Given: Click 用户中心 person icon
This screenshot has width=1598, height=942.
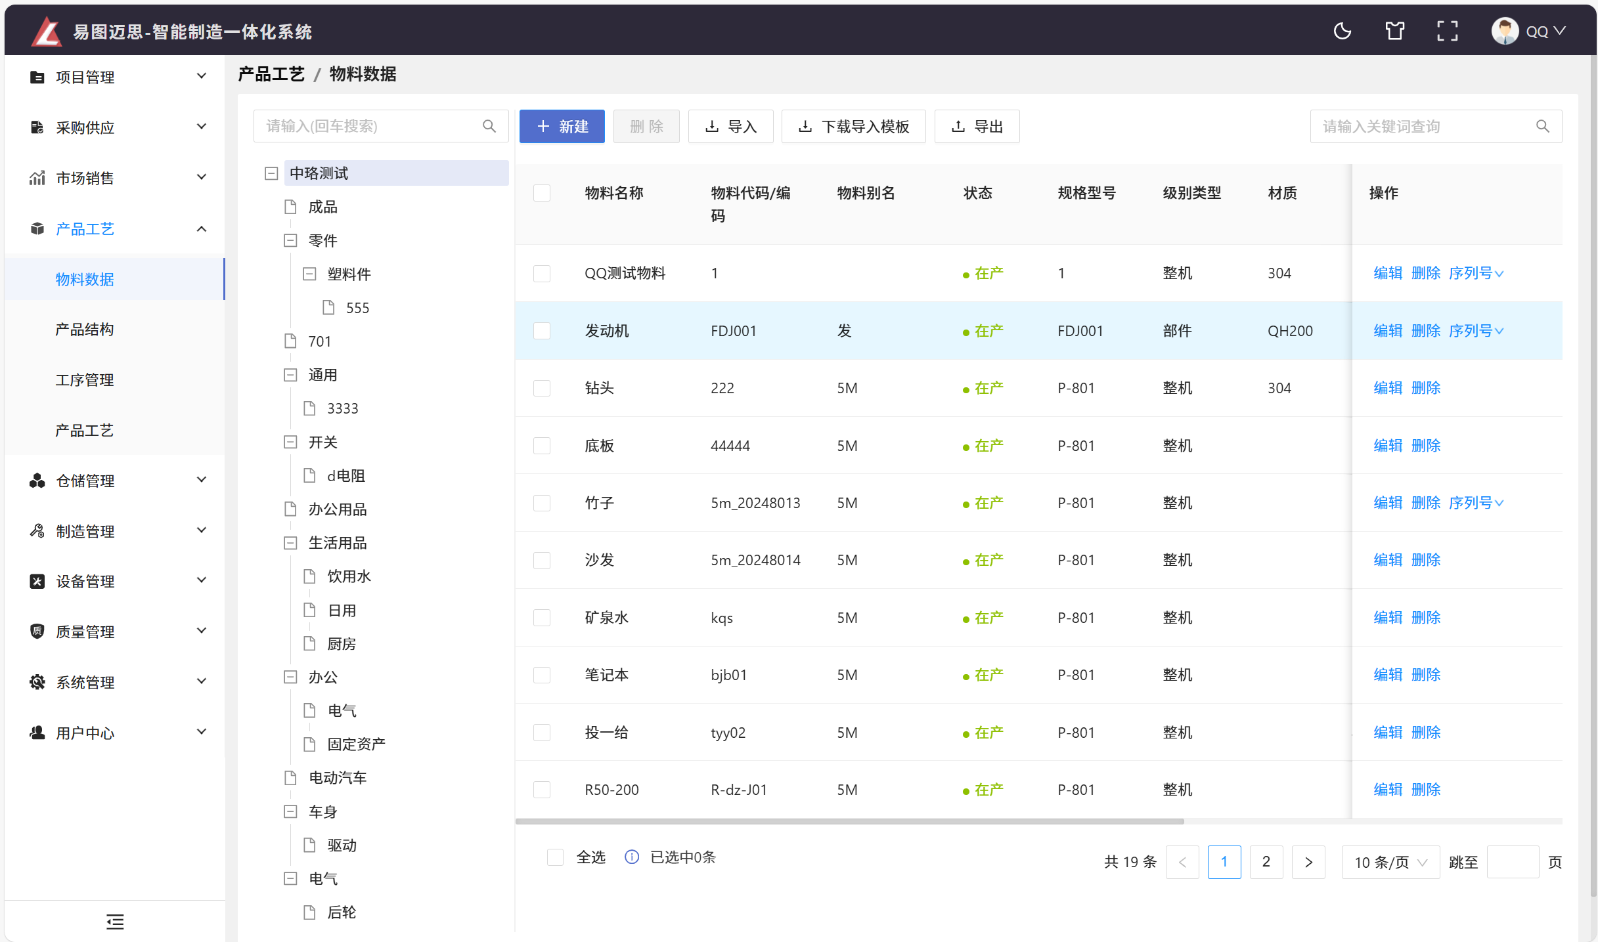Looking at the screenshot, I should (x=37, y=733).
